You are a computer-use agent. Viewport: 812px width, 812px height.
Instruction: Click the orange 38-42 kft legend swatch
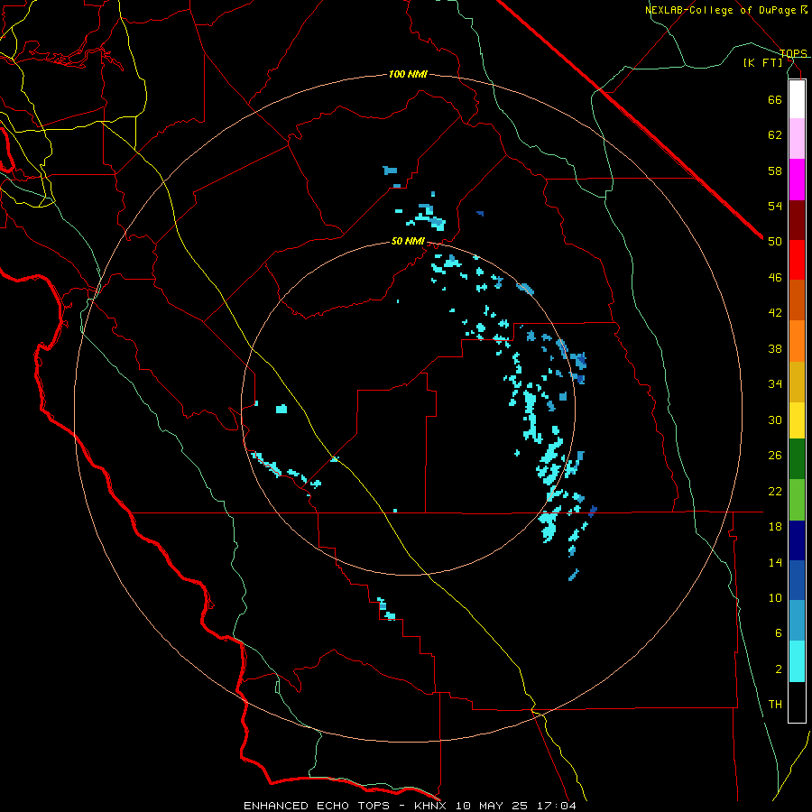point(797,341)
